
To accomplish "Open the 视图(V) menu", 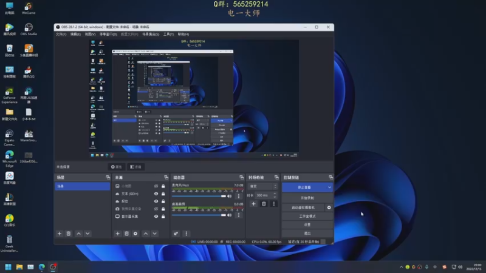I will pyautogui.click(x=90, y=34).
